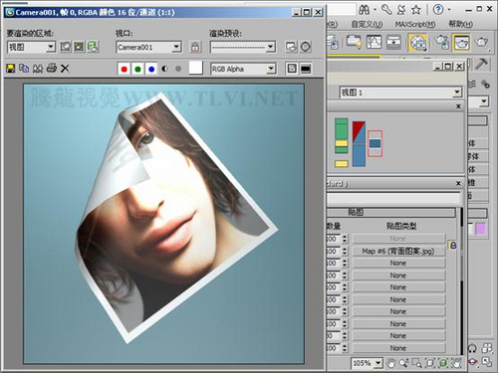The width and height of the screenshot is (498, 373).
Task: Click the pink object color swatch
Action: 481,229
